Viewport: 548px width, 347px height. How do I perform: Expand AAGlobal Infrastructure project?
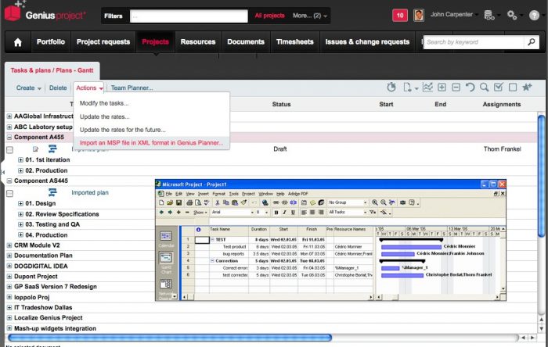tap(9, 116)
